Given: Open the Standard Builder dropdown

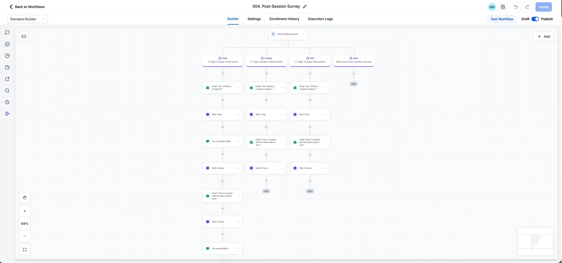Looking at the screenshot, I should [x=28, y=19].
